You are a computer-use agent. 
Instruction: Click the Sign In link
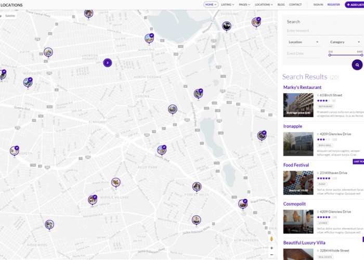(x=318, y=4)
